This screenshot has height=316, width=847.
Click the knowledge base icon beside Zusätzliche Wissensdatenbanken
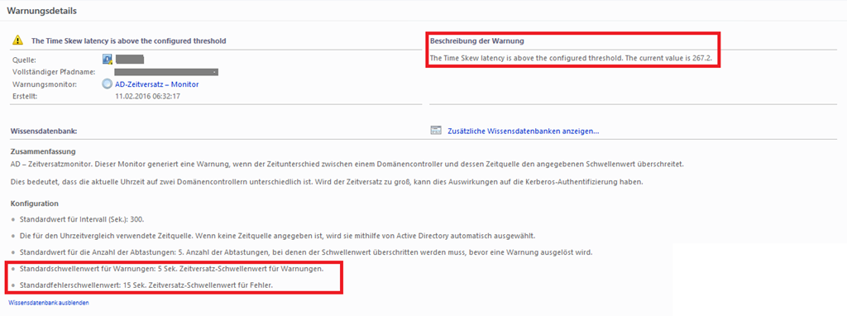pyautogui.click(x=436, y=131)
